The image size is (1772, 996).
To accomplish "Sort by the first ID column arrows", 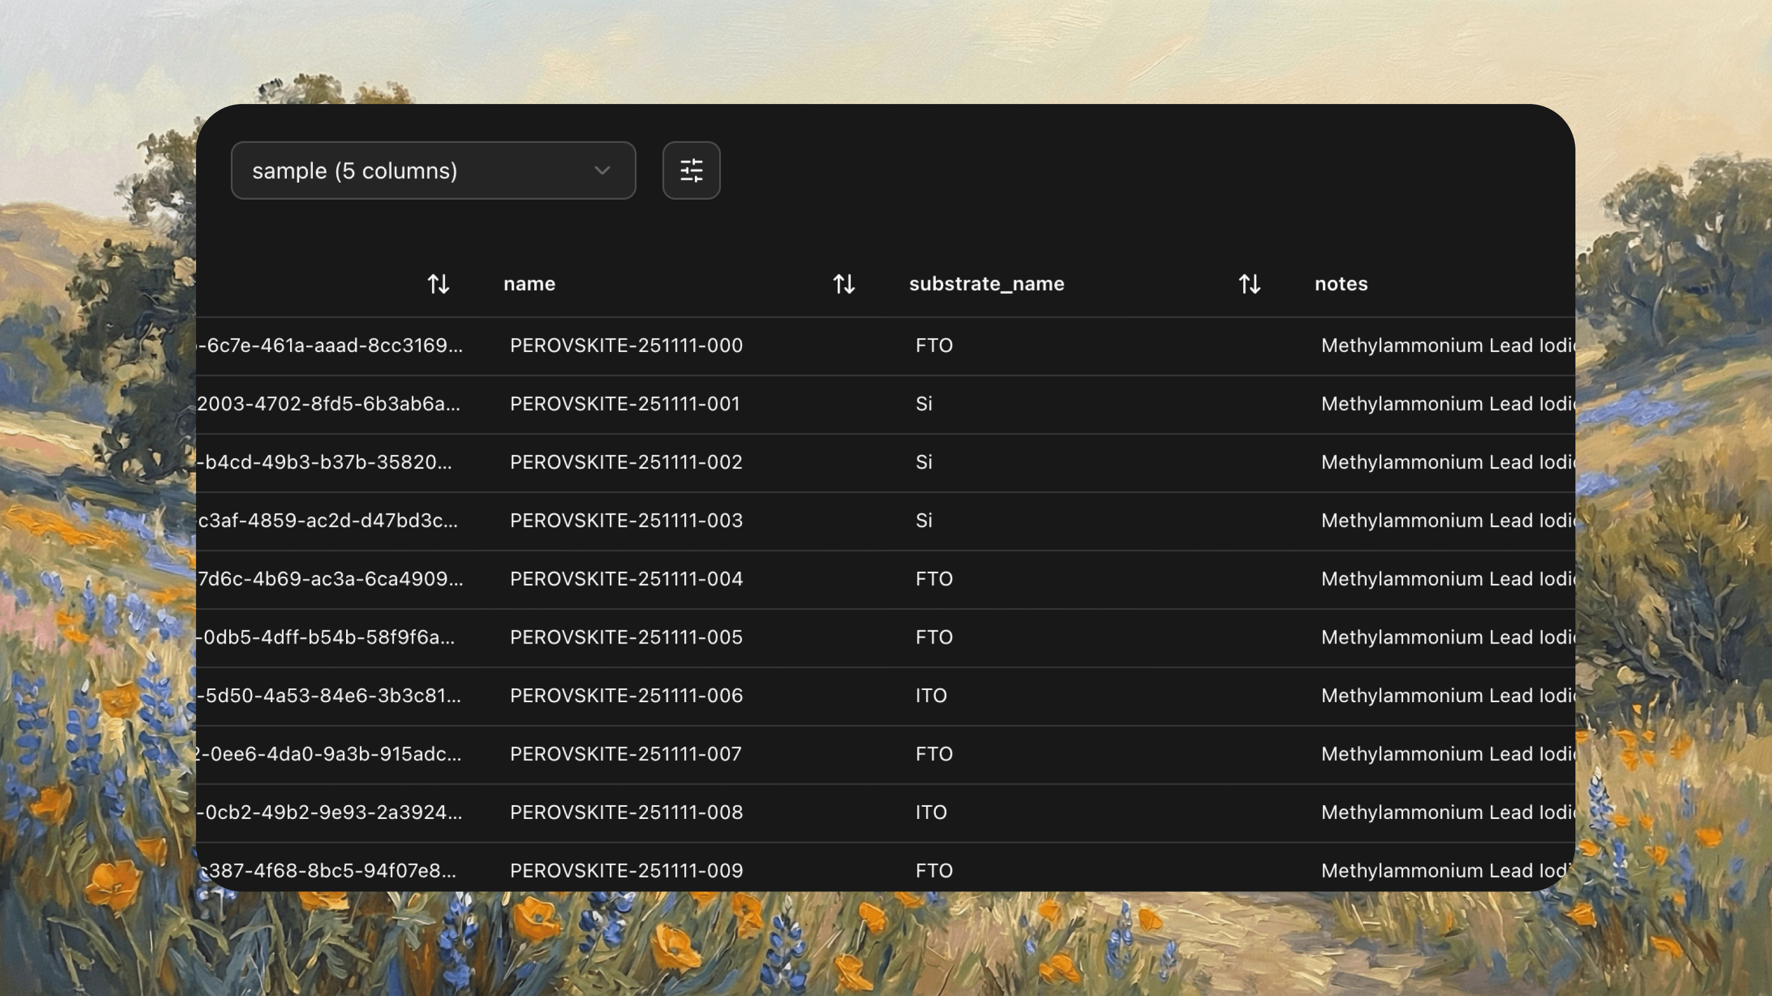I will (438, 284).
